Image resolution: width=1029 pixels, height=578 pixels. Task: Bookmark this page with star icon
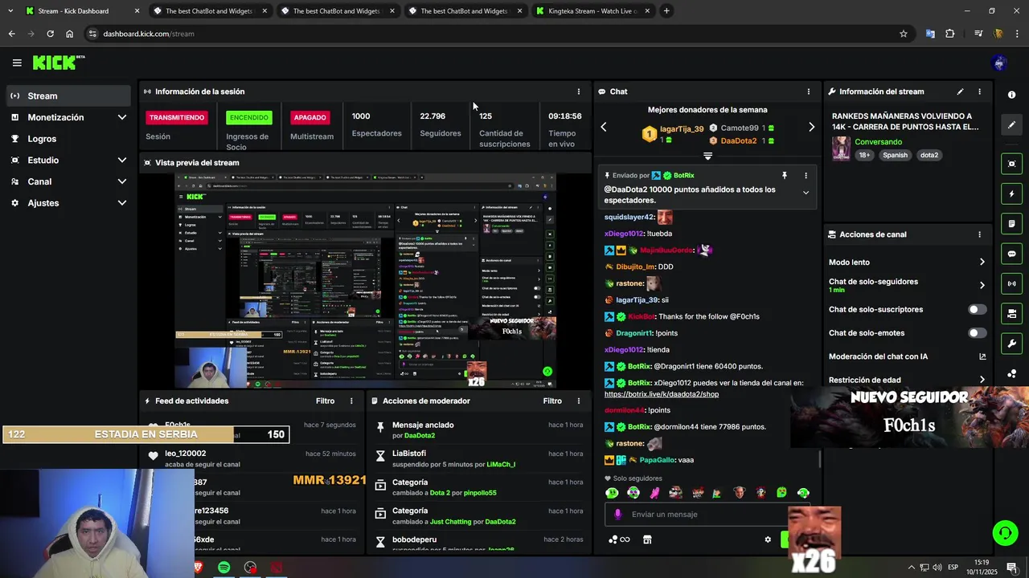click(x=904, y=34)
